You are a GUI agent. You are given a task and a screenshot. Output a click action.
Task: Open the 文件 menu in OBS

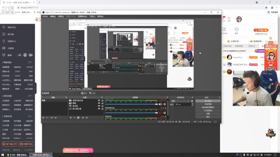pyautogui.click(x=45, y=16)
